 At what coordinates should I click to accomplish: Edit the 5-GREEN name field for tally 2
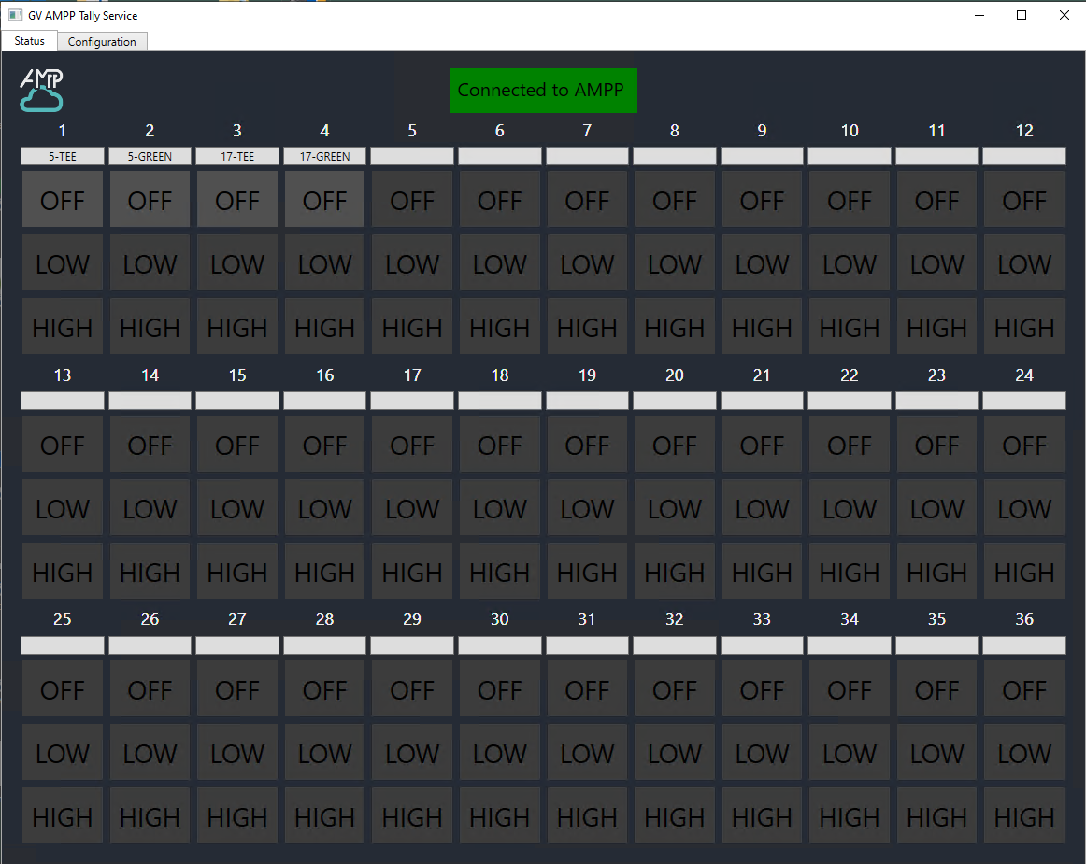150,157
